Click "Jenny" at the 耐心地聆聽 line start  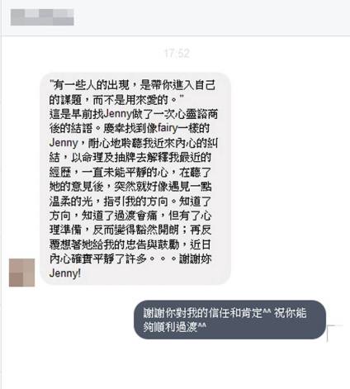[x=64, y=143]
